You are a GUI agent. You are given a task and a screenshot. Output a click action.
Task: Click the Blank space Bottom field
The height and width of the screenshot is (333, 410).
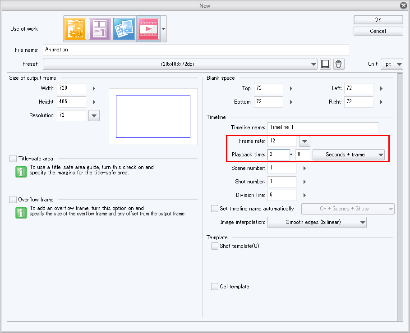[x=268, y=101]
